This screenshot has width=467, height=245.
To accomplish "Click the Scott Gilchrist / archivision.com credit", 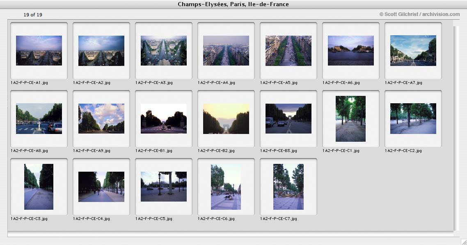I will (x=419, y=14).
